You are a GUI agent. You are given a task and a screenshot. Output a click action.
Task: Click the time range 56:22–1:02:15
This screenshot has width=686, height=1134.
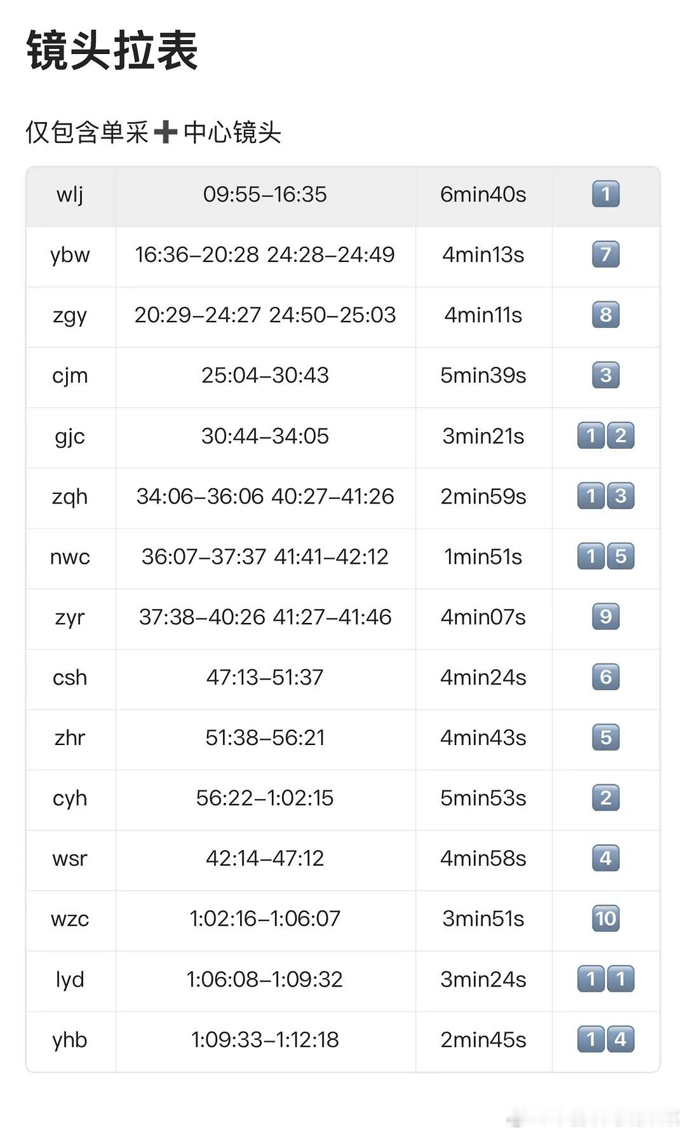click(x=265, y=798)
